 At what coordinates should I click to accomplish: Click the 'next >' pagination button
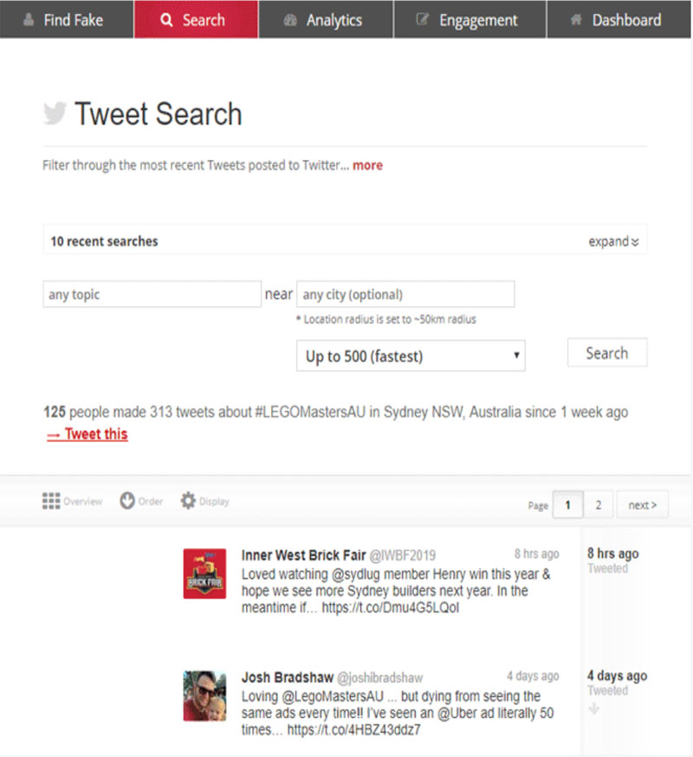[x=642, y=505]
